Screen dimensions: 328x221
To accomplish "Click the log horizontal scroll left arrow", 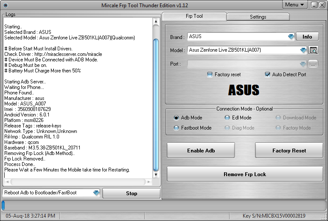I will pos(7,182).
